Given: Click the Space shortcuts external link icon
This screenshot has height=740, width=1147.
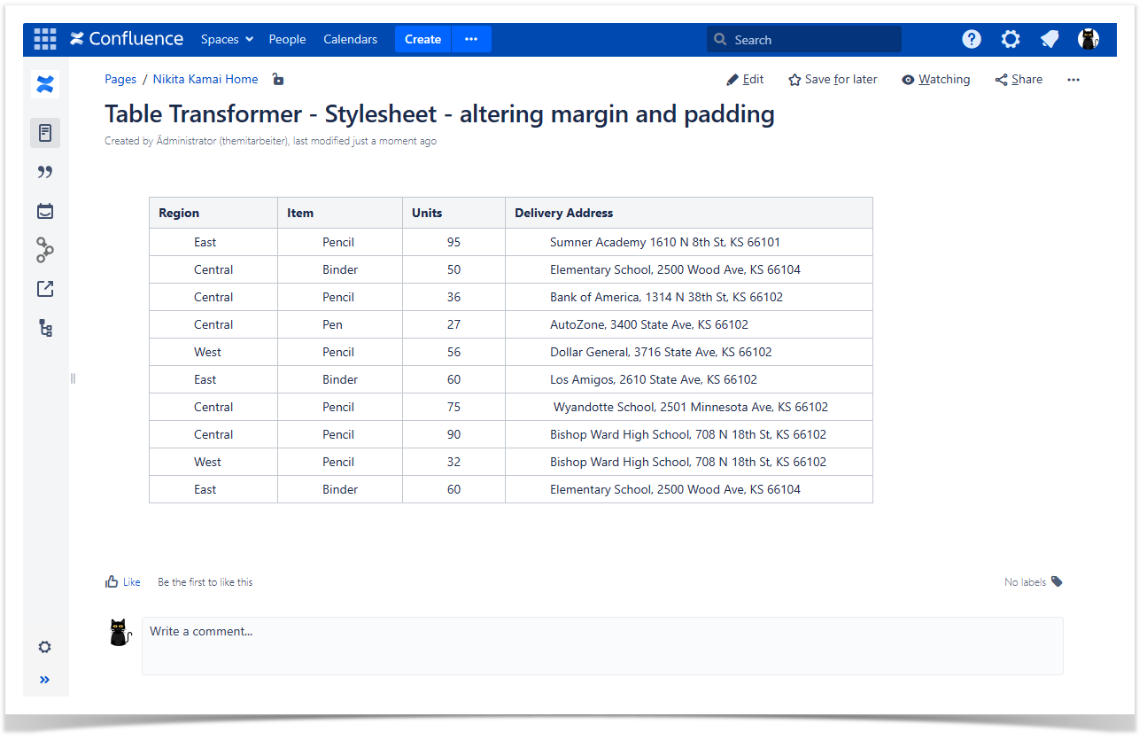Looking at the screenshot, I should [45, 289].
